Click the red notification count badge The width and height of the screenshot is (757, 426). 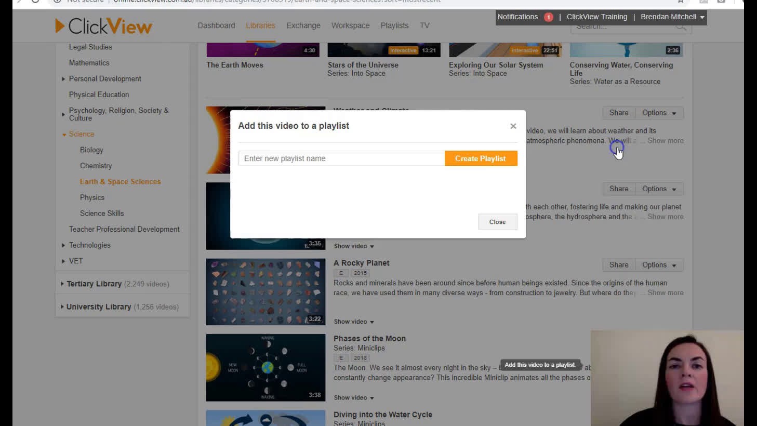click(x=548, y=17)
